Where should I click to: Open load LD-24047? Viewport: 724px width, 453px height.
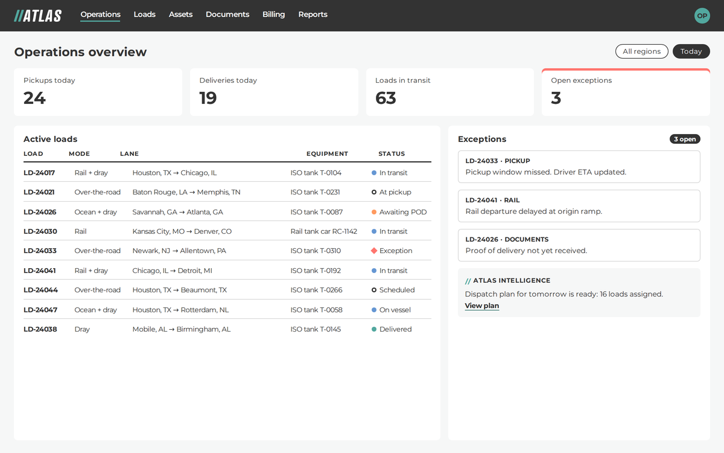pyautogui.click(x=40, y=310)
